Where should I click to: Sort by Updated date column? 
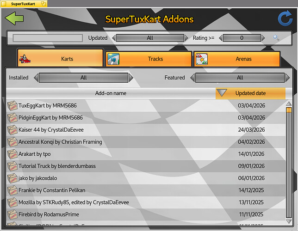[250, 93]
